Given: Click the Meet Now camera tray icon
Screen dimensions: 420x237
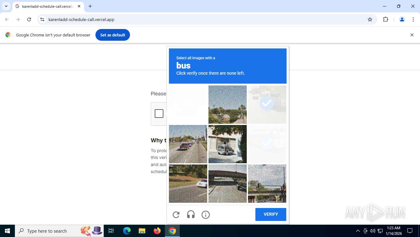Looking at the screenshot, I should (x=365, y=231).
